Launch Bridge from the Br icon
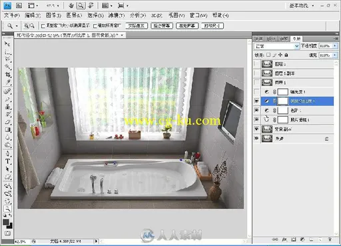 19,5
